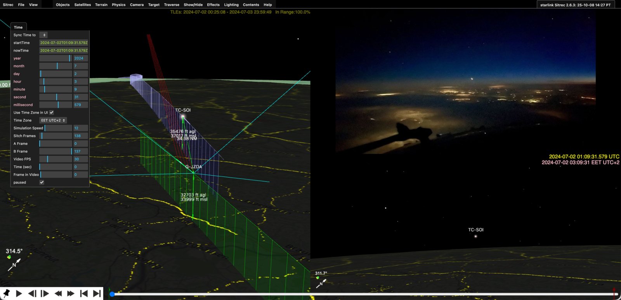The height and width of the screenshot is (300, 621).
Task: Open the Terrain menu
Action: tap(101, 5)
